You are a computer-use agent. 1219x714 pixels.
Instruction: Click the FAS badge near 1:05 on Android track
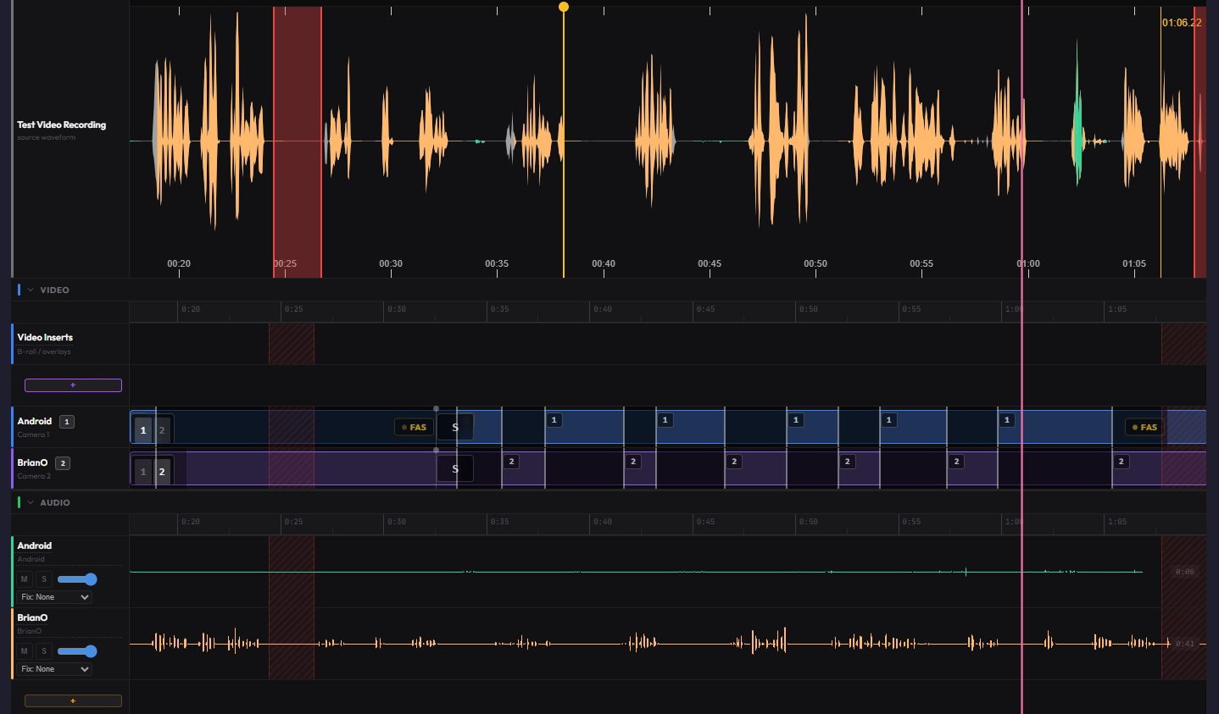pos(1144,427)
